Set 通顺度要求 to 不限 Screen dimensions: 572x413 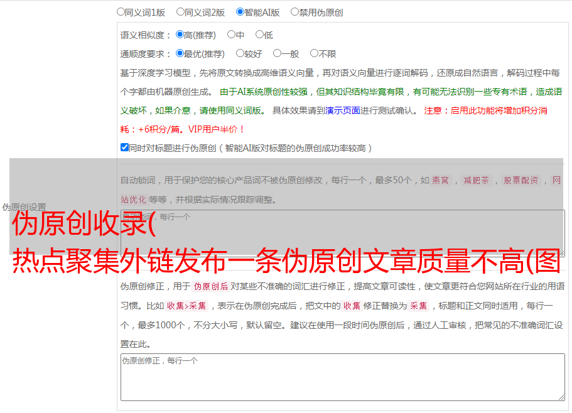pyautogui.click(x=314, y=53)
